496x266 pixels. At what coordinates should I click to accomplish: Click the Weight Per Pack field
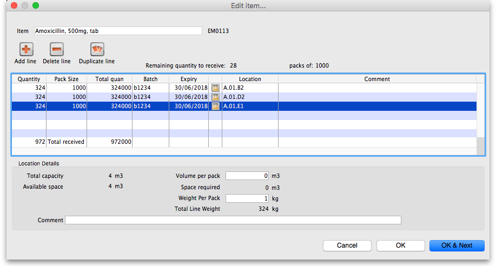pyautogui.click(x=247, y=198)
